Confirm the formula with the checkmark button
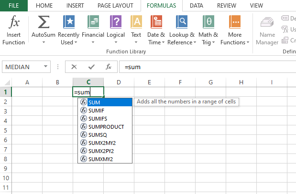The image size is (296, 194). 91,67
